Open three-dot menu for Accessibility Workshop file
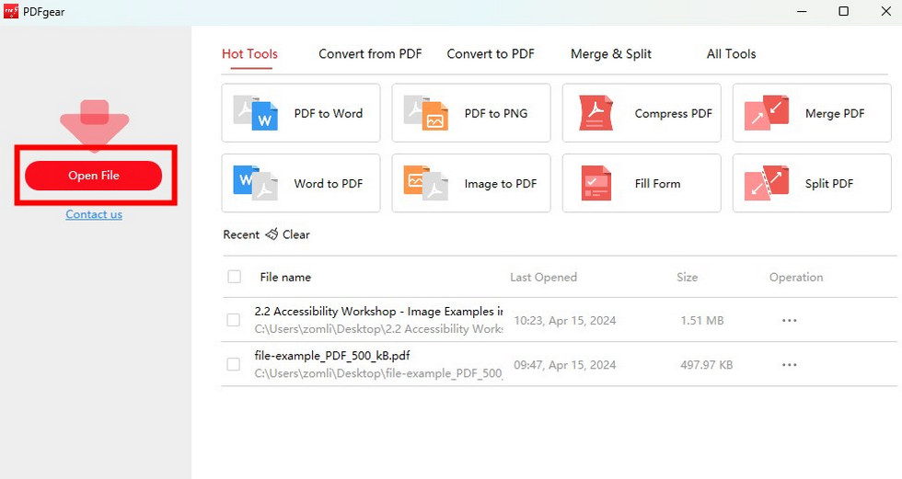902x479 pixels. click(x=790, y=321)
